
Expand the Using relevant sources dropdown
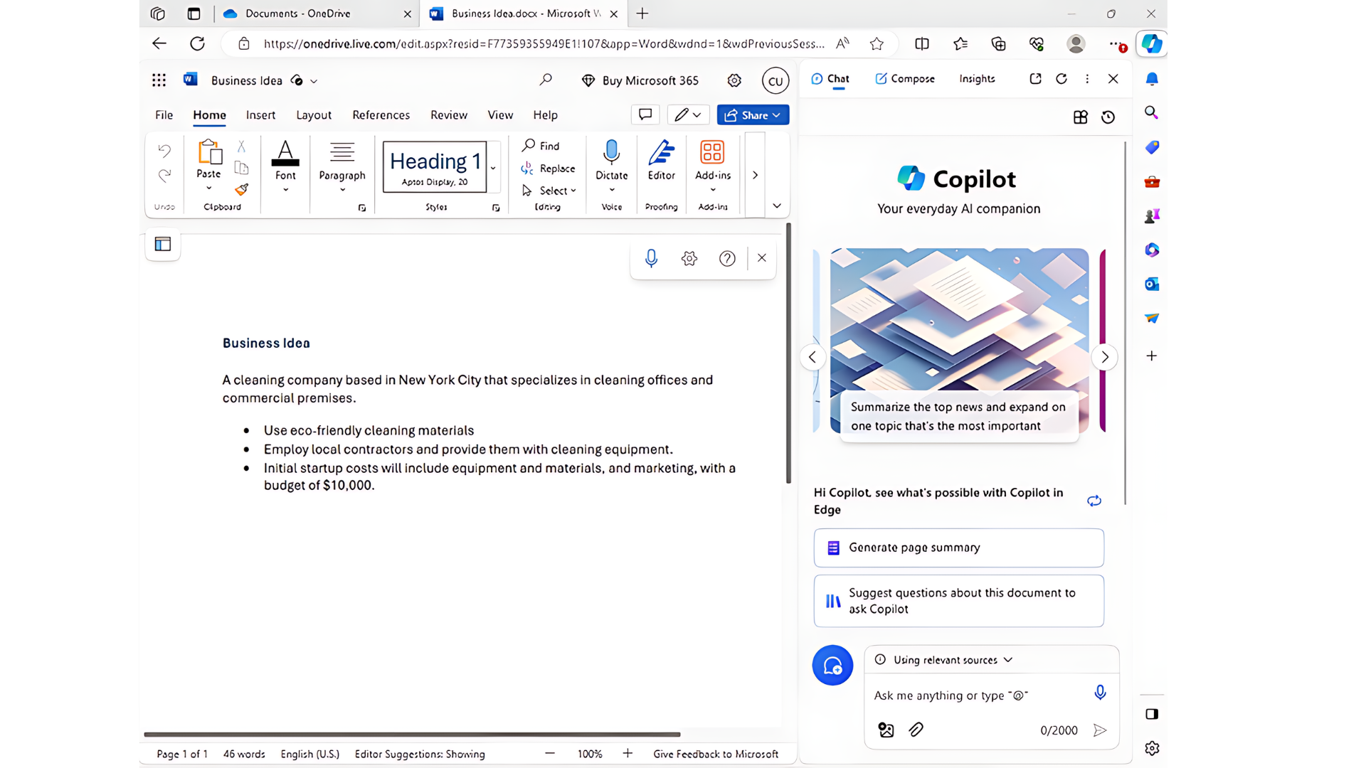click(1008, 660)
